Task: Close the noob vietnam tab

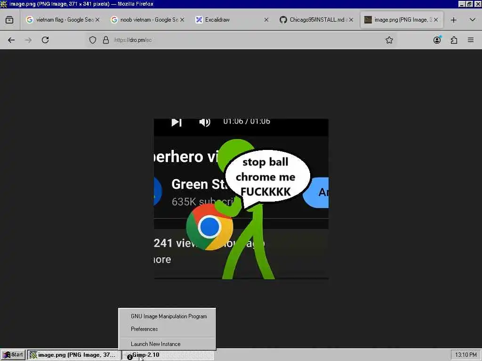Action: (x=182, y=20)
